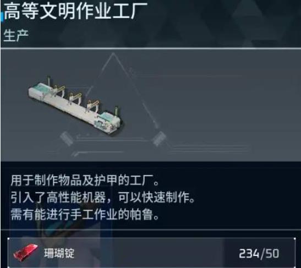301x268 pixels.
Task: Select the 珊瑚锭 requirement row
Action: click(x=151, y=253)
